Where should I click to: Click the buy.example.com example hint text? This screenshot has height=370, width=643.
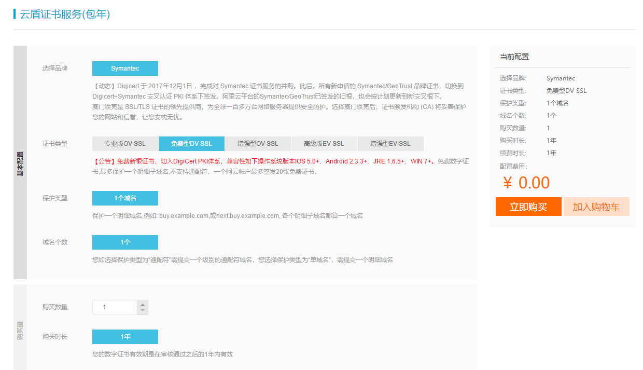tap(228, 215)
